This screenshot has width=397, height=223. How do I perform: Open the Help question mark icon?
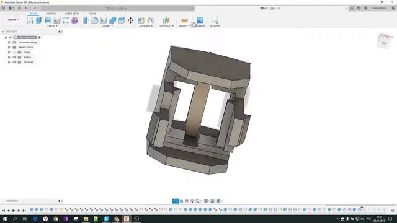393,8
